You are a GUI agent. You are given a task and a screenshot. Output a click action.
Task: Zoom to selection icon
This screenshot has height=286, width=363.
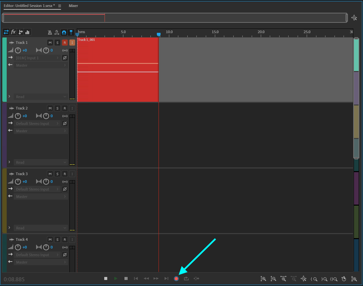[334, 279]
